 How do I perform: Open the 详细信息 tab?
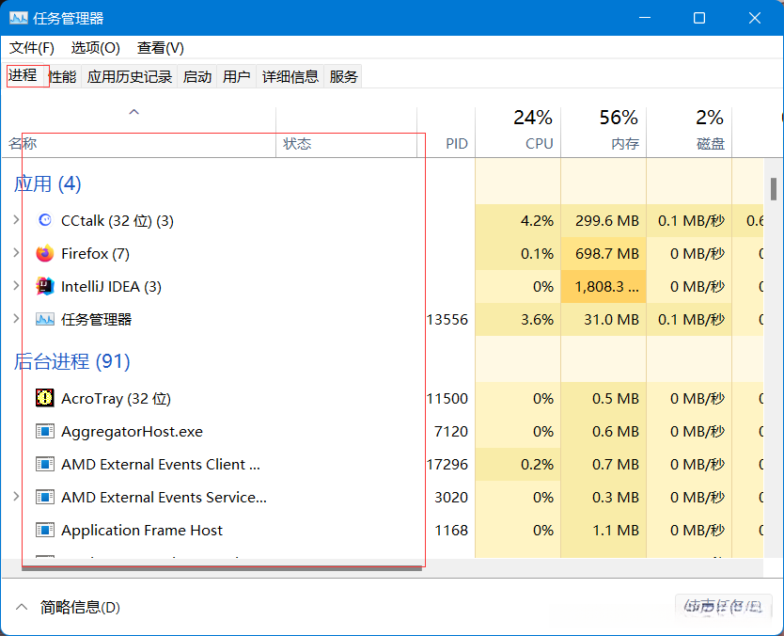pos(290,76)
